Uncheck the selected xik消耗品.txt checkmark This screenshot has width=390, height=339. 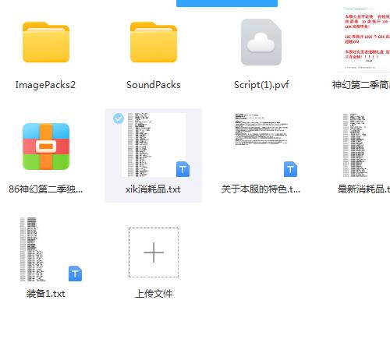[119, 118]
